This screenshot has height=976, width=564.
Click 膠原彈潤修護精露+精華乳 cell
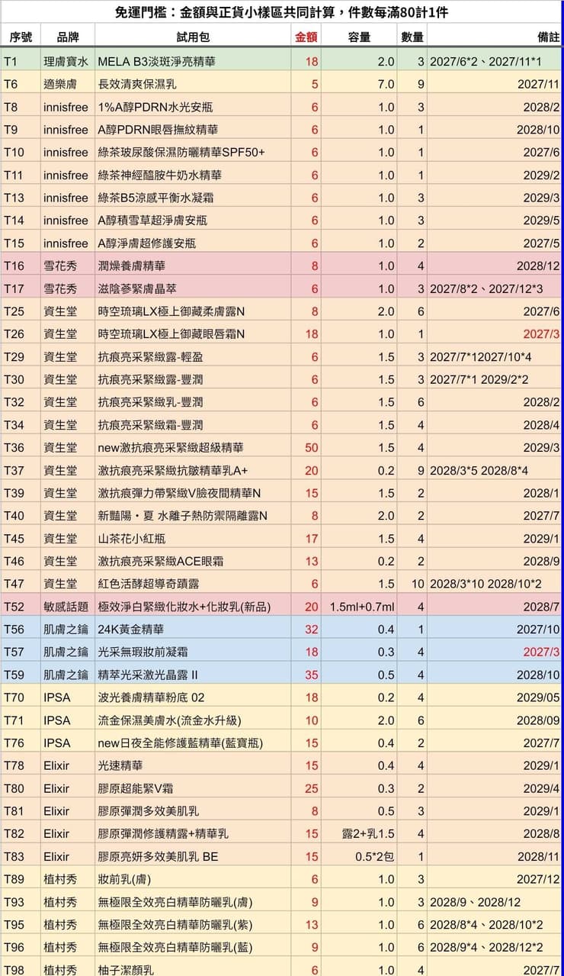193,833
